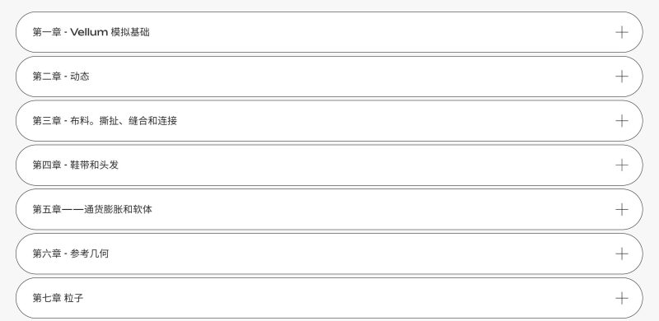Click the title 第五章——通货膨胀和软体
The height and width of the screenshot is (321, 659).
pyautogui.click(x=92, y=210)
